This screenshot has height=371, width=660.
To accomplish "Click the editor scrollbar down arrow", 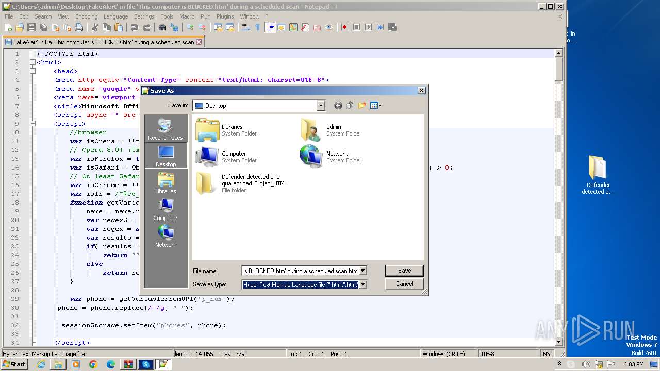I will click(558, 342).
